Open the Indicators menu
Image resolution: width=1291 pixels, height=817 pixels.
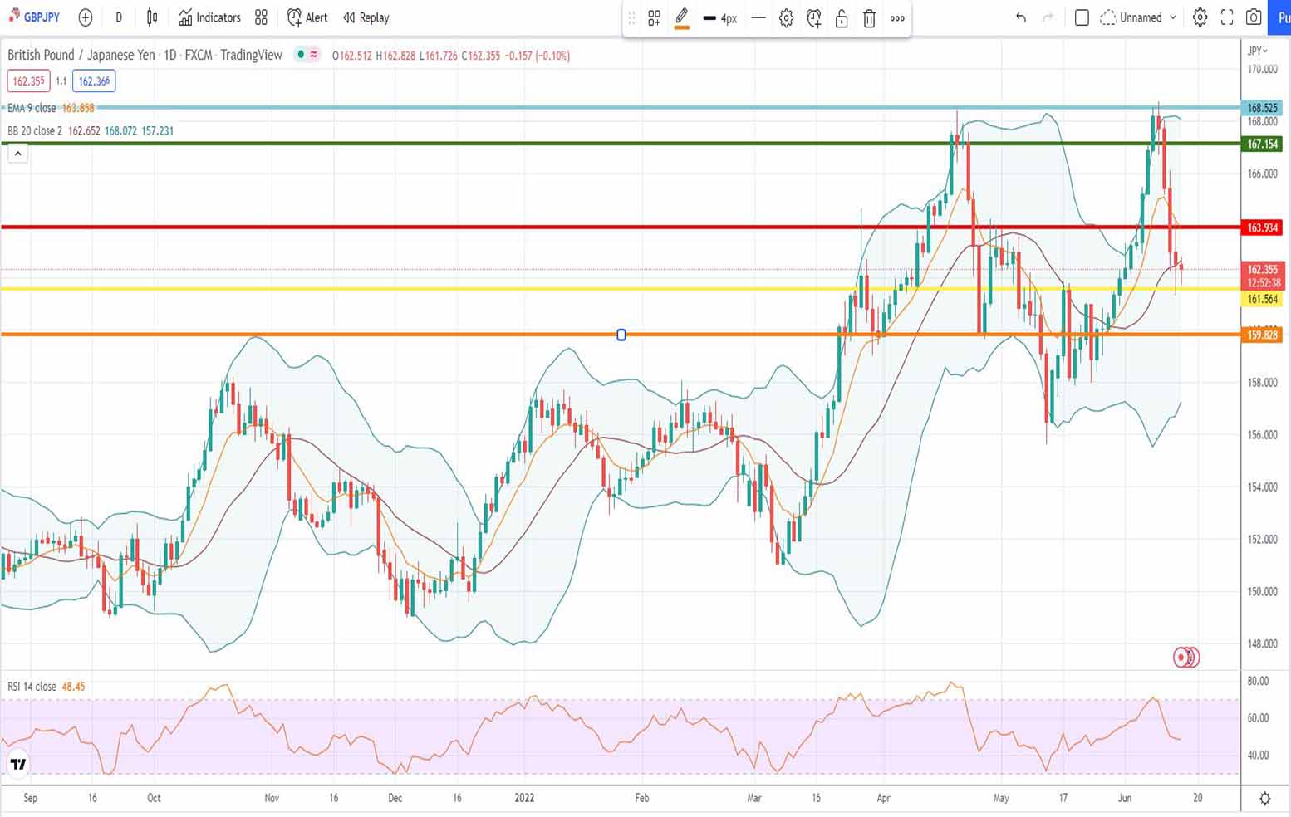[x=209, y=17]
